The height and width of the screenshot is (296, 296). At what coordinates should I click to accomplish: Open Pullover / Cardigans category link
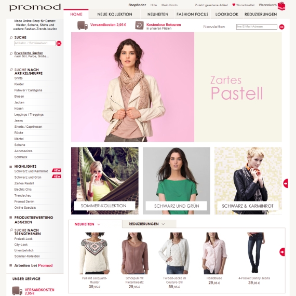[x=29, y=90]
